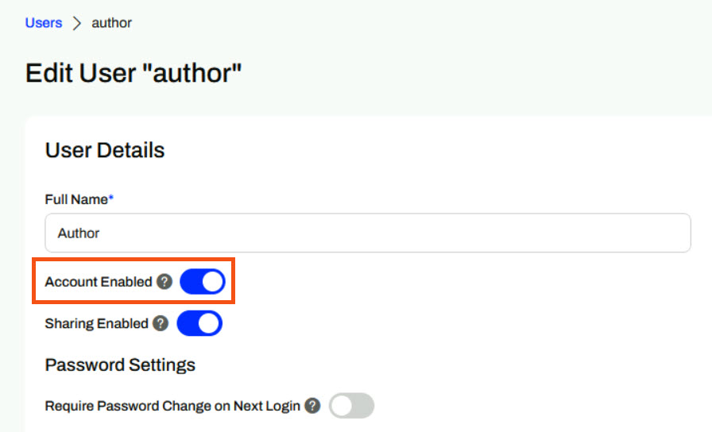Go back to the Users list via breadcrumb
This screenshot has height=432, width=712.
[x=44, y=23]
